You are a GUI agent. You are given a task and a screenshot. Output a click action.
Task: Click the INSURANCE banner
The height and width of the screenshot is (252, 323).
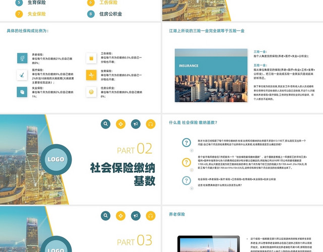coord(211,66)
